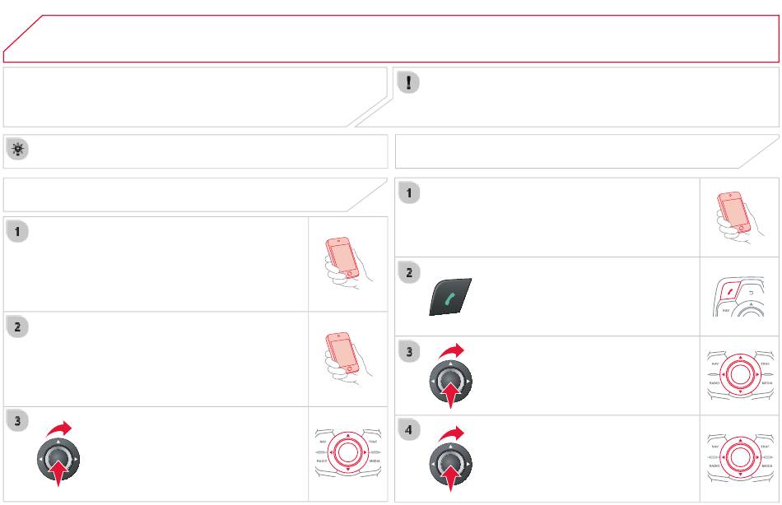Click the red-outlined title banner at top
The height and width of the screenshot is (505, 782).
tap(391, 38)
